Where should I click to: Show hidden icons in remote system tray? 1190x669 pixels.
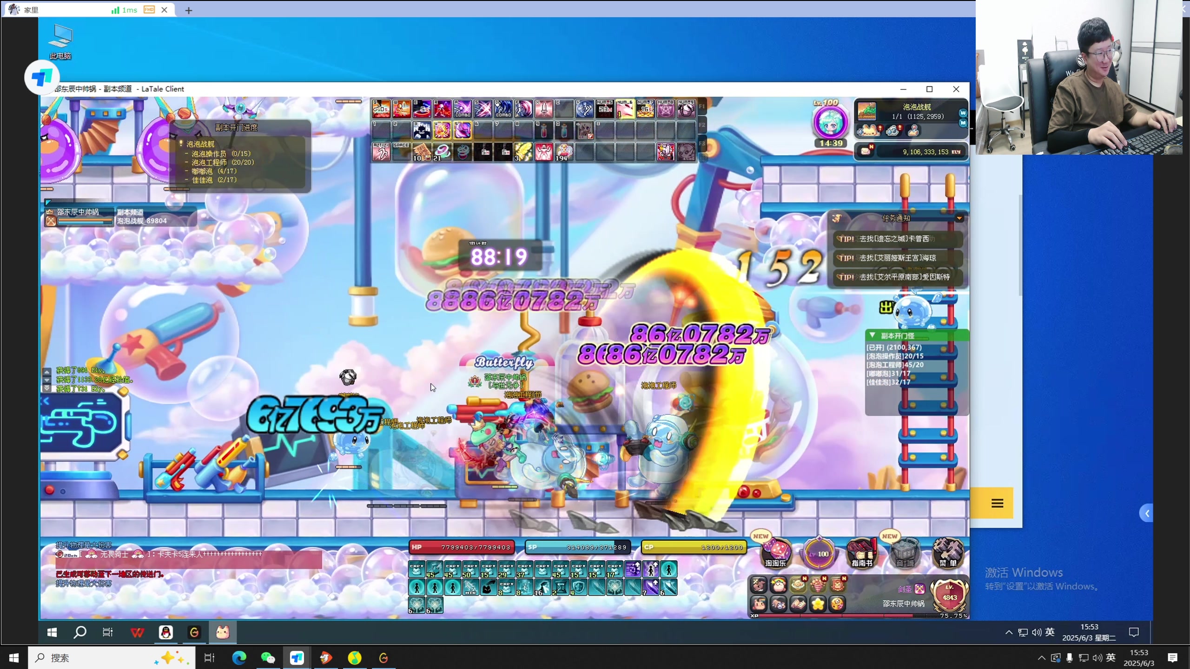[x=1009, y=632]
